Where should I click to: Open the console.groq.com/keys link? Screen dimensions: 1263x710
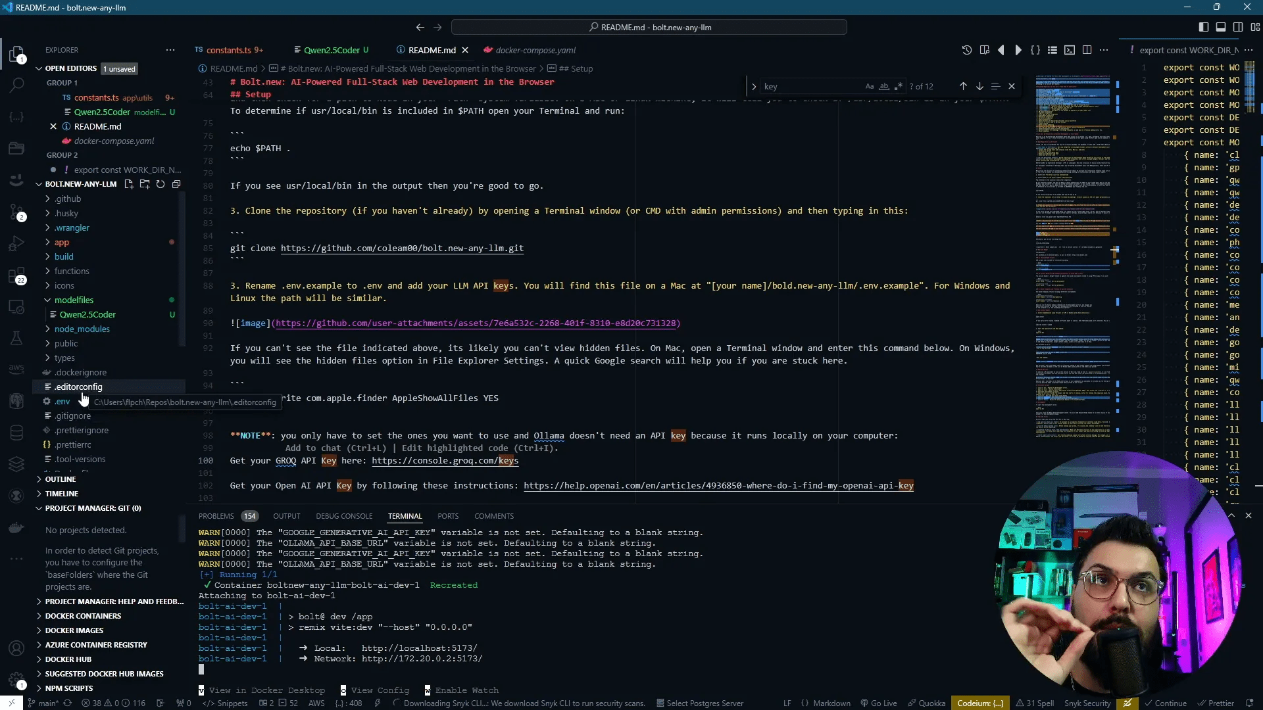click(445, 461)
